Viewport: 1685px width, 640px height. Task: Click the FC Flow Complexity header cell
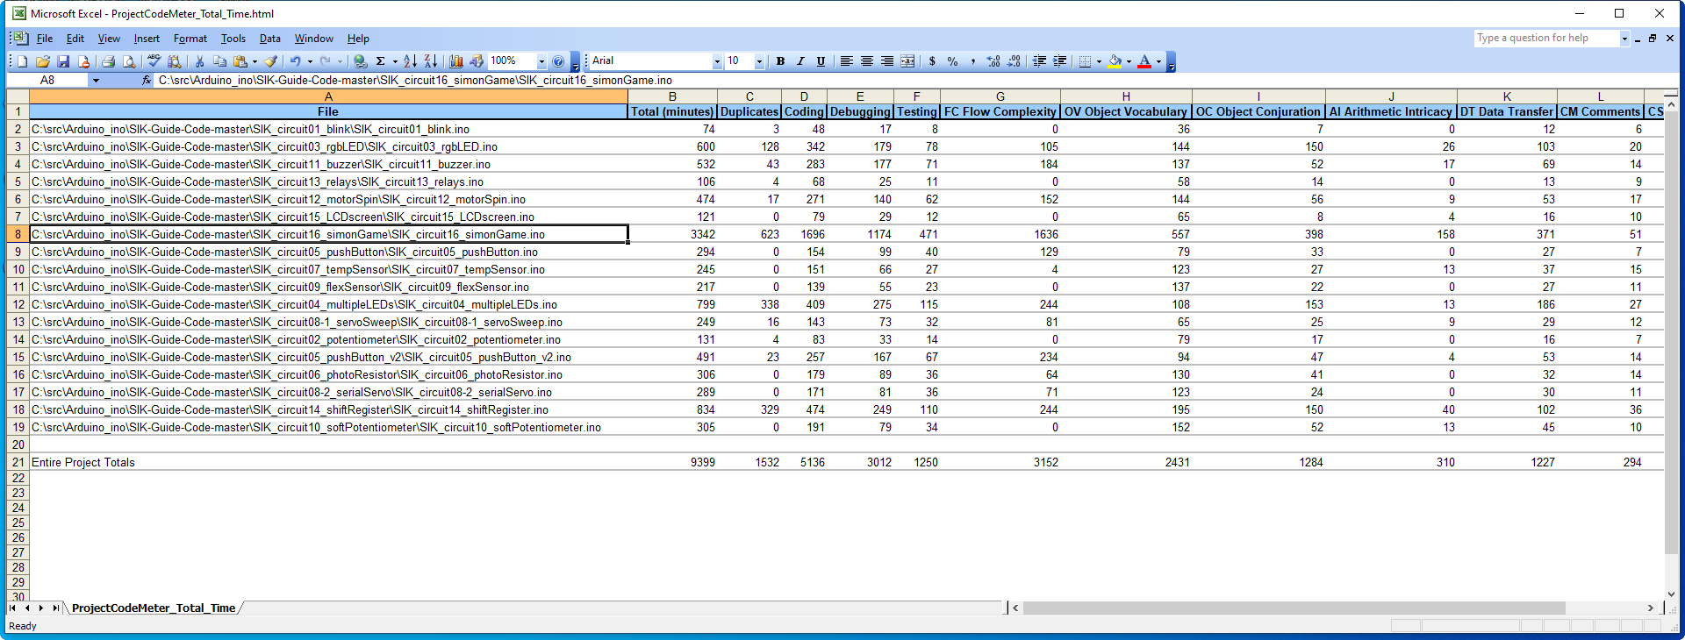pos(1000,111)
